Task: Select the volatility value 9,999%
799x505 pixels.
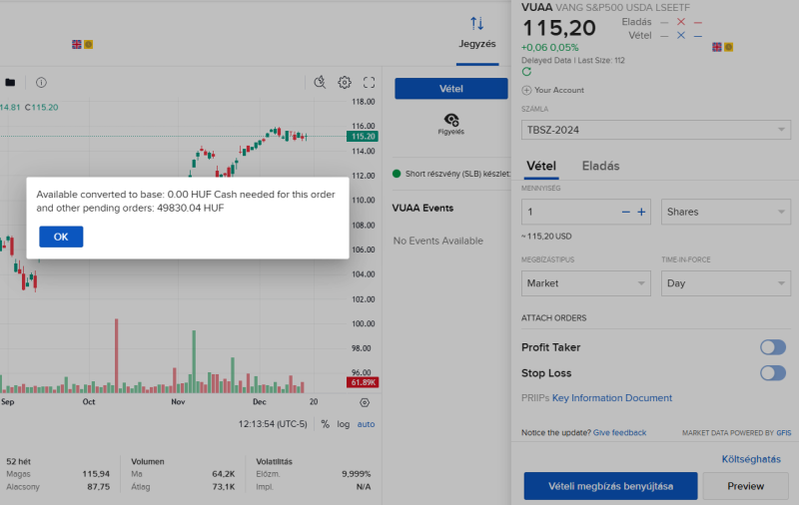Action: coord(357,474)
